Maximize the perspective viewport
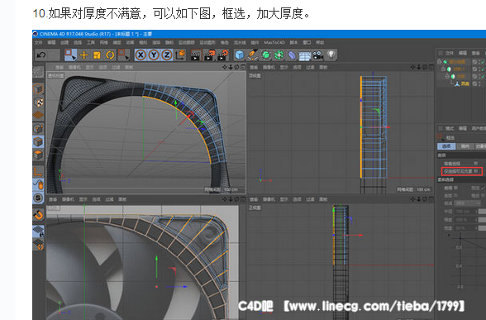This screenshot has height=320, width=486. [x=243, y=67]
